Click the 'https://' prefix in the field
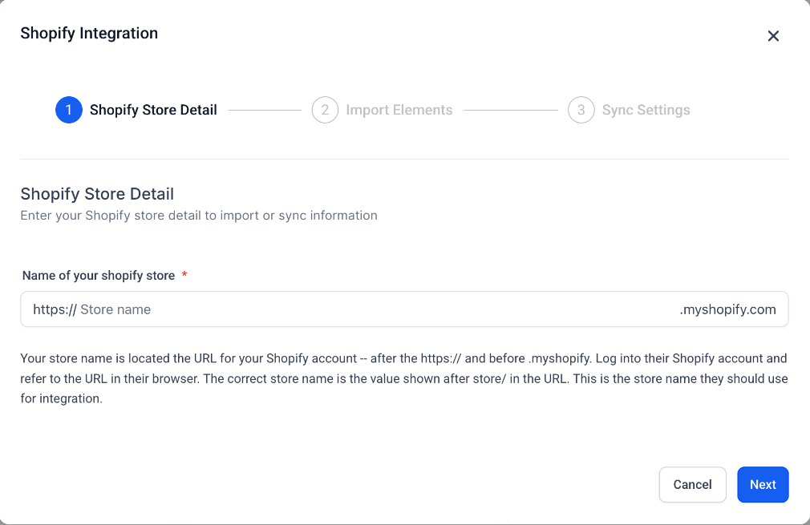Image resolution: width=810 pixels, height=525 pixels. 55,309
